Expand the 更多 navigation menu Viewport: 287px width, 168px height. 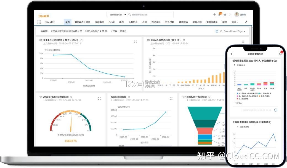[235, 22]
